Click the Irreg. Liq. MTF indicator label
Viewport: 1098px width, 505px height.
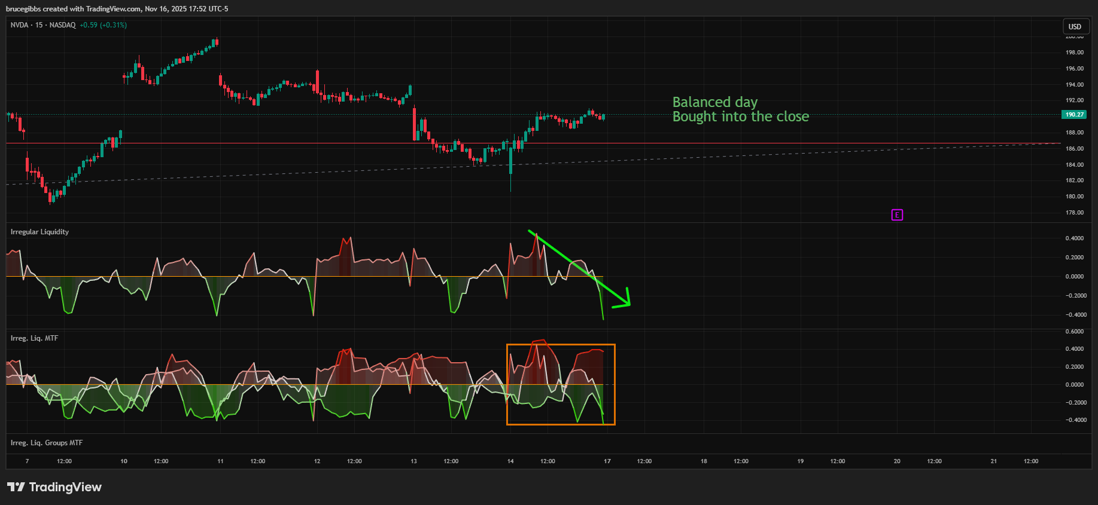tap(34, 338)
